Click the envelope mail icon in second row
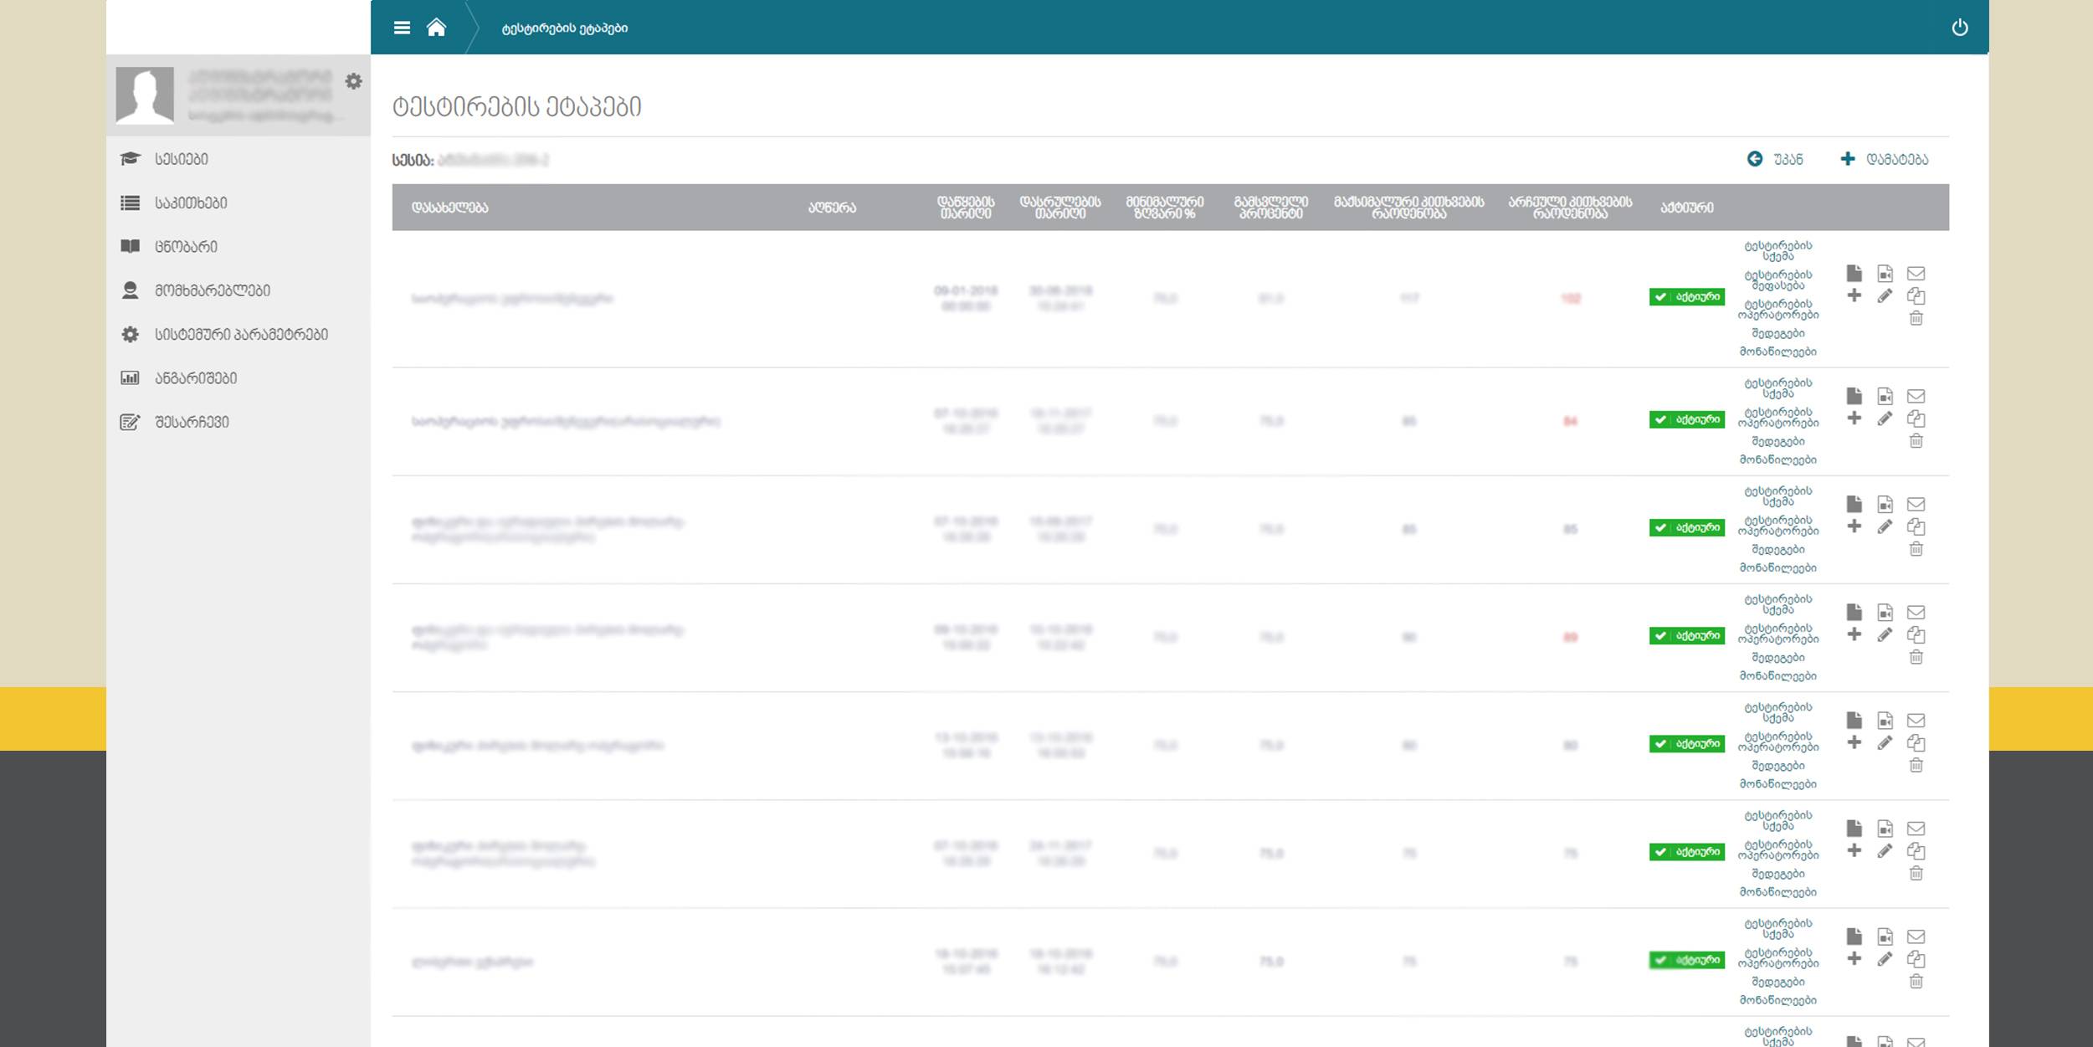 (1916, 396)
